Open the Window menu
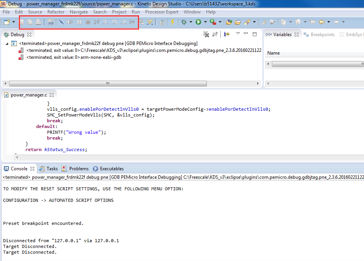The height and width of the screenshot is (261, 364). [x=192, y=12]
